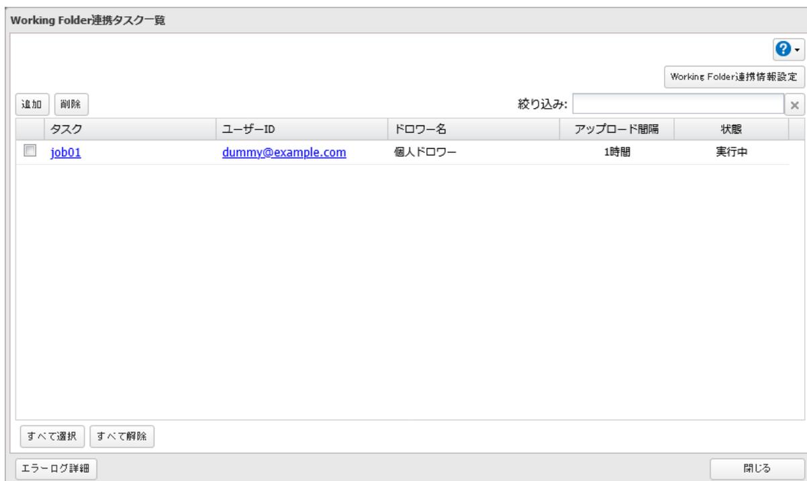Sort by the ユーザーID column header
807x481 pixels.
pyautogui.click(x=301, y=129)
